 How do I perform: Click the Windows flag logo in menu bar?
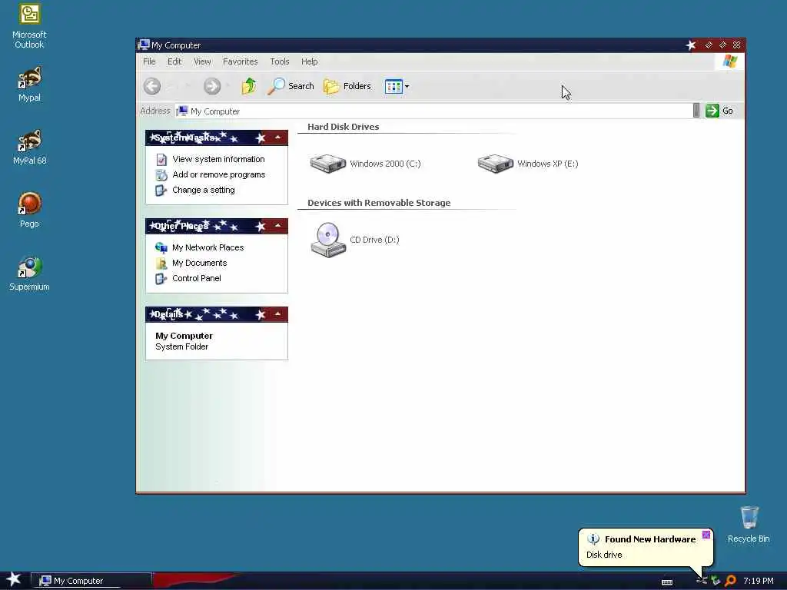pyautogui.click(x=730, y=61)
